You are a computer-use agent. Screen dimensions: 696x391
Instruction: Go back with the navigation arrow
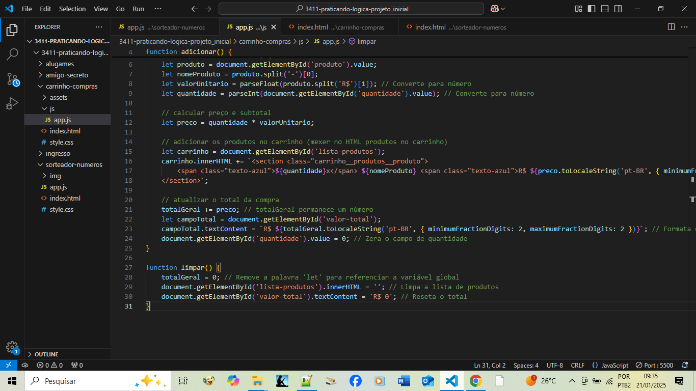pos(194,9)
